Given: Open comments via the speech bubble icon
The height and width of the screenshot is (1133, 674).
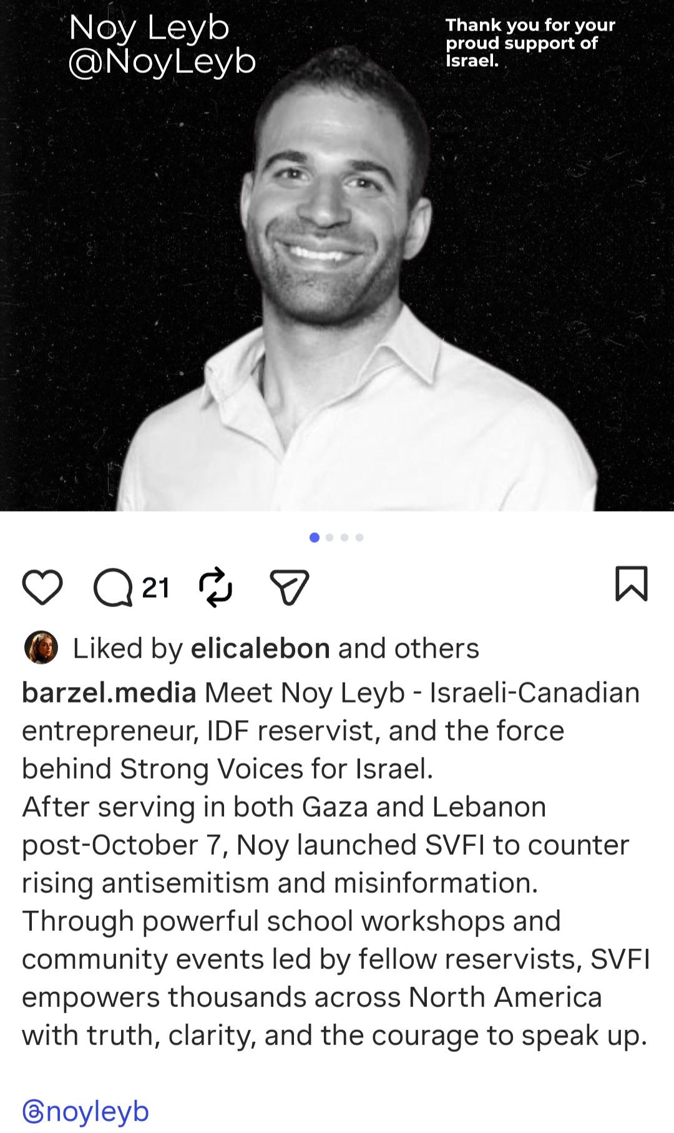Looking at the screenshot, I should (113, 588).
